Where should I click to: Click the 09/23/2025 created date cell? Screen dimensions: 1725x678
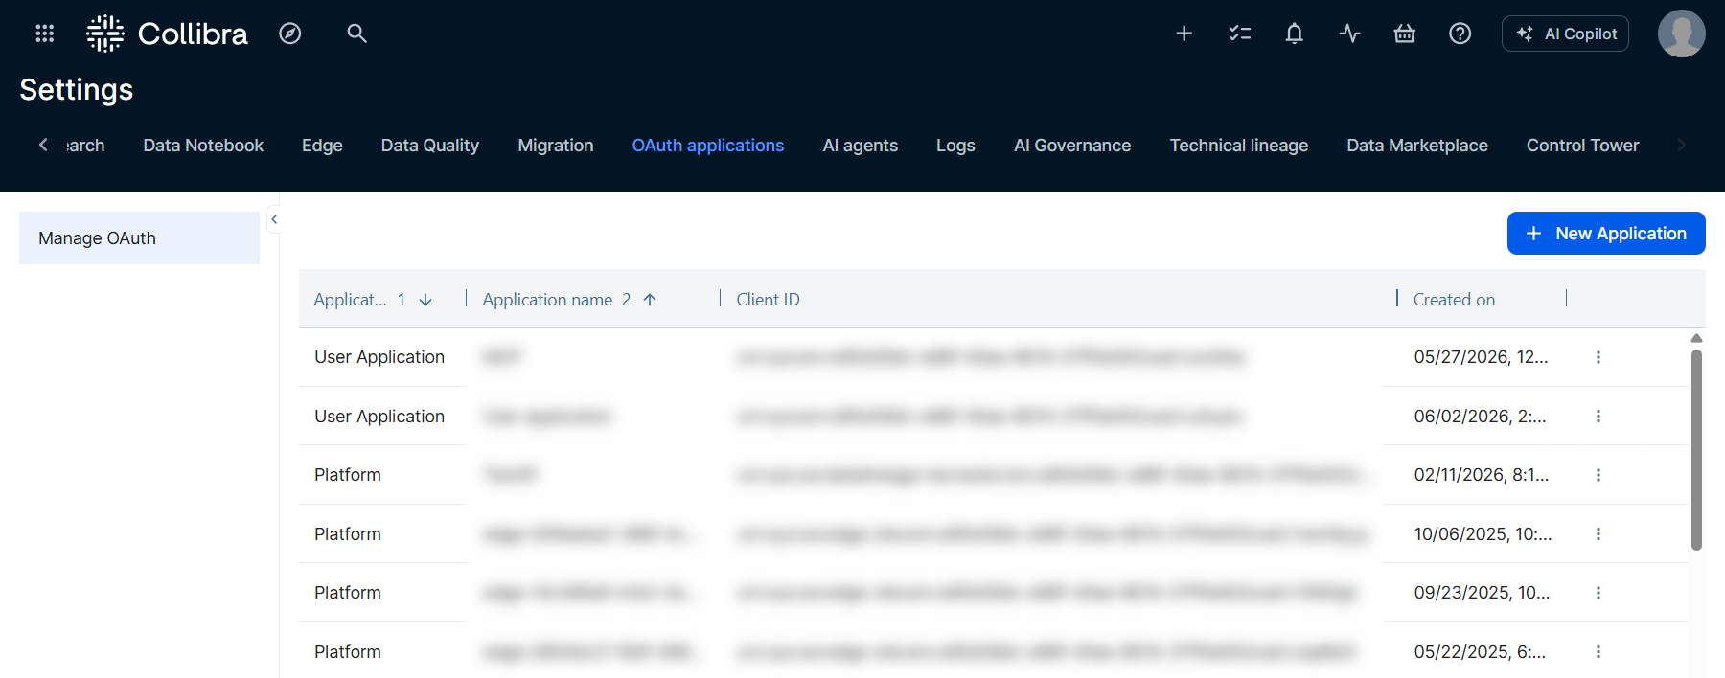1482,593
